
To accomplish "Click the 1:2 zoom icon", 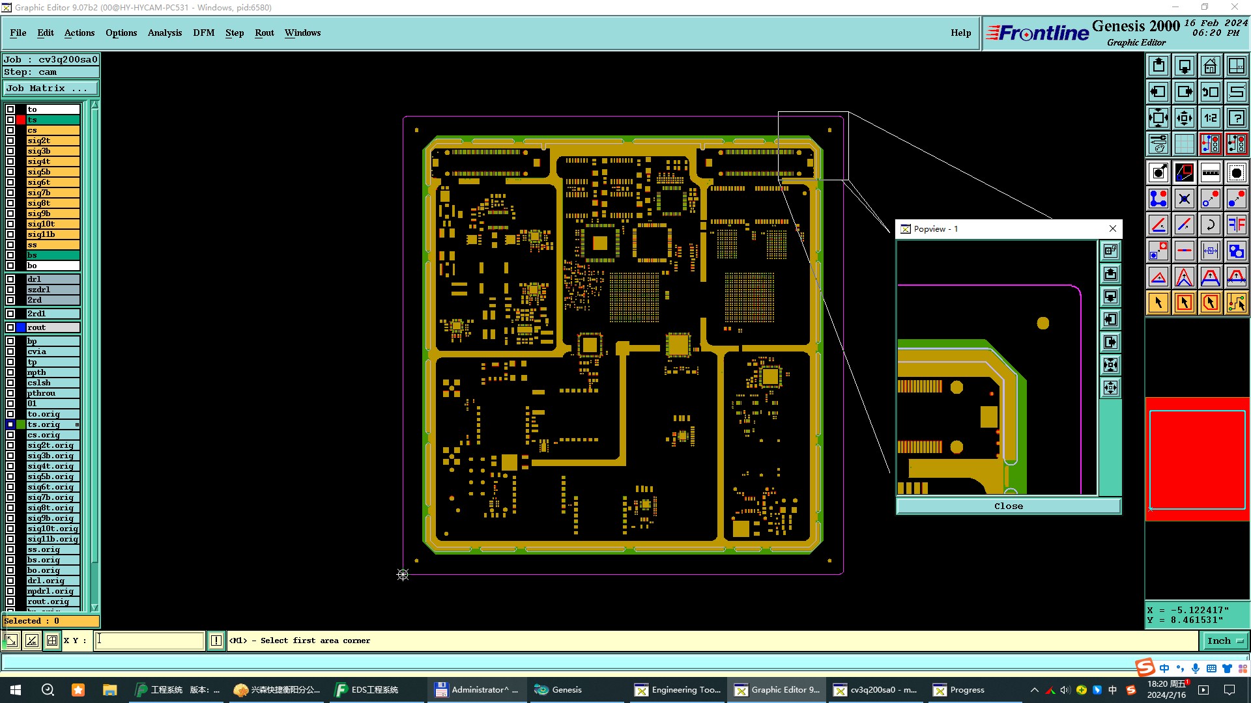I will pos(1210,118).
